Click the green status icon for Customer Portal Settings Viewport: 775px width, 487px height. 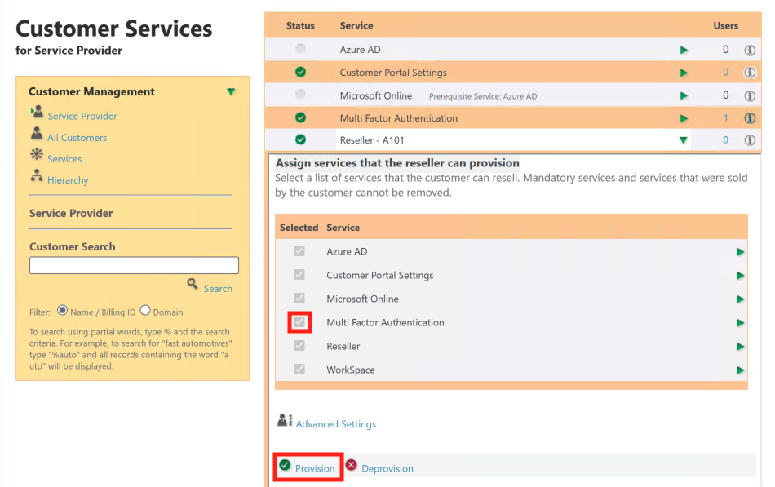(300, 73)
